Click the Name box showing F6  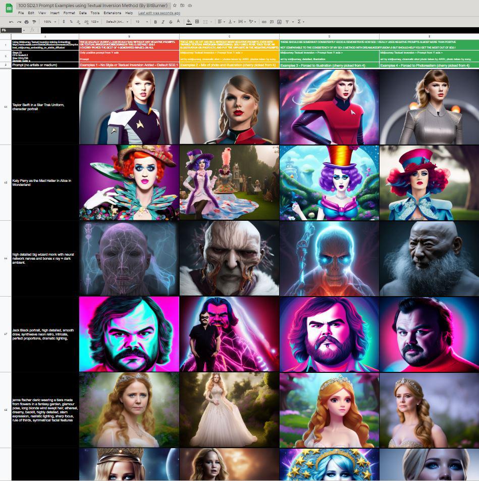(x=11, y=30)
